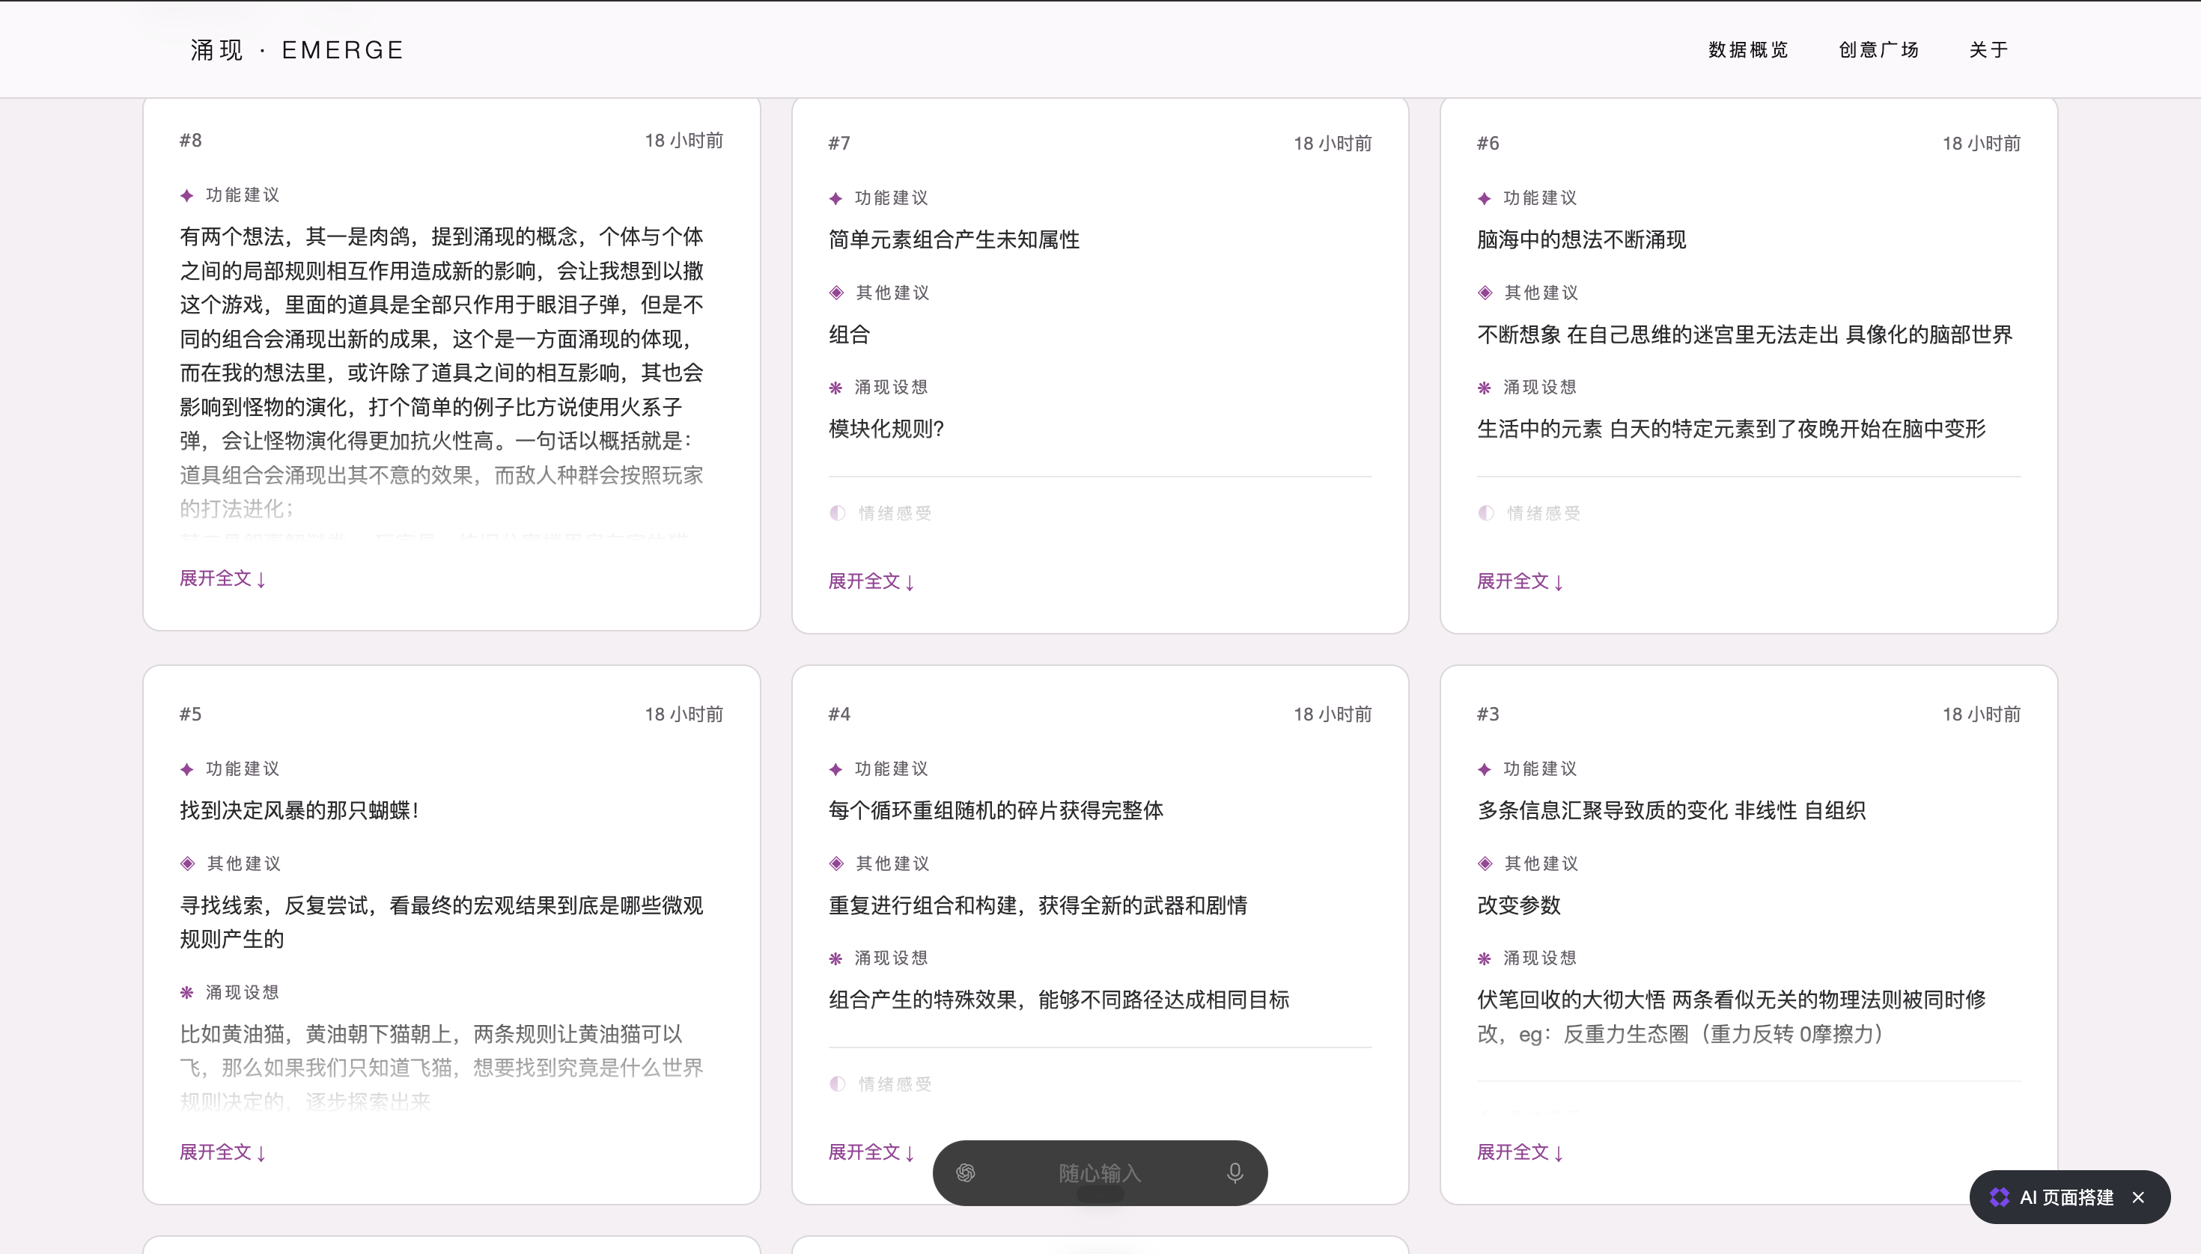Expand full text of card #5

(222, 1151)
